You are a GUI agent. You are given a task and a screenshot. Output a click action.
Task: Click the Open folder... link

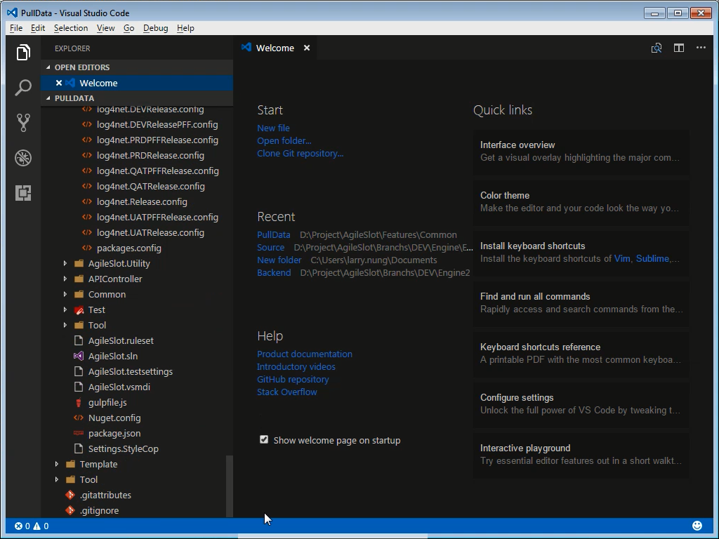(284, 140)
